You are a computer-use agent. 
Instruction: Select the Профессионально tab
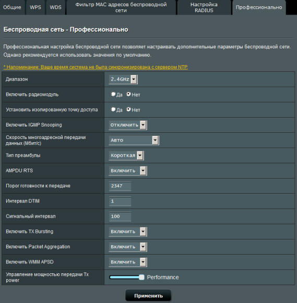click(x=259, y=7)
